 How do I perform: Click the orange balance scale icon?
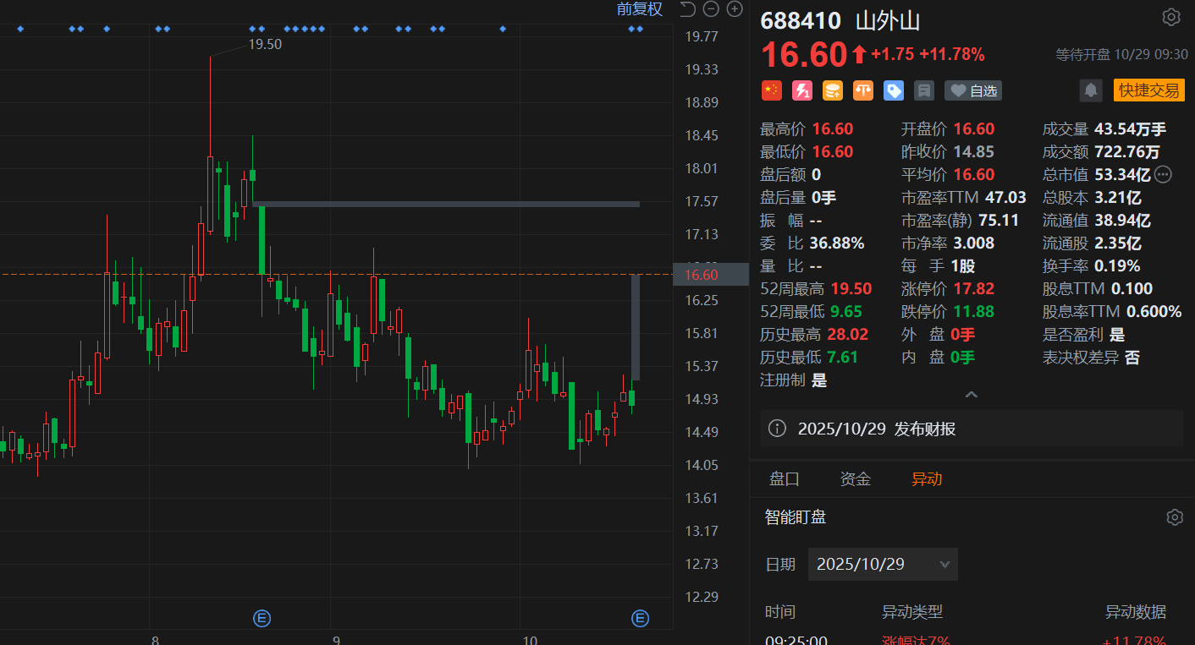click(862, 90)
